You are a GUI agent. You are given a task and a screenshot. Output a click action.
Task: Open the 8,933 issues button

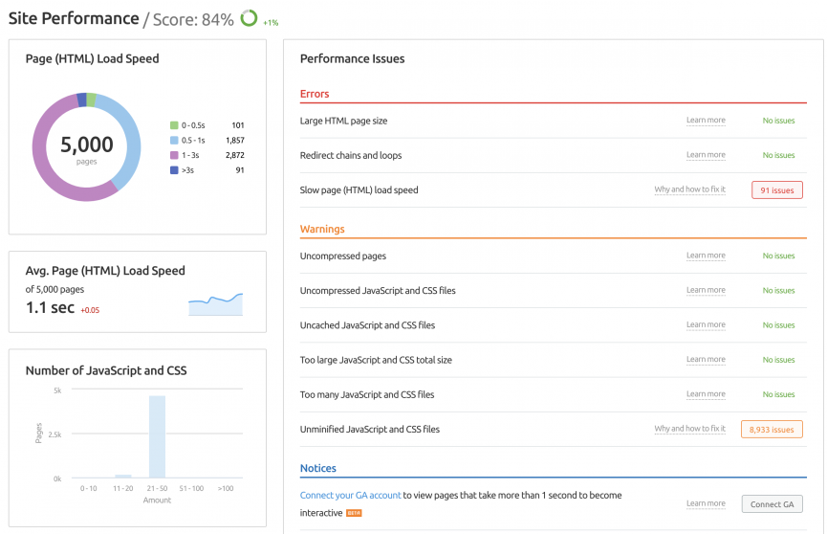(x=772, y=430)
